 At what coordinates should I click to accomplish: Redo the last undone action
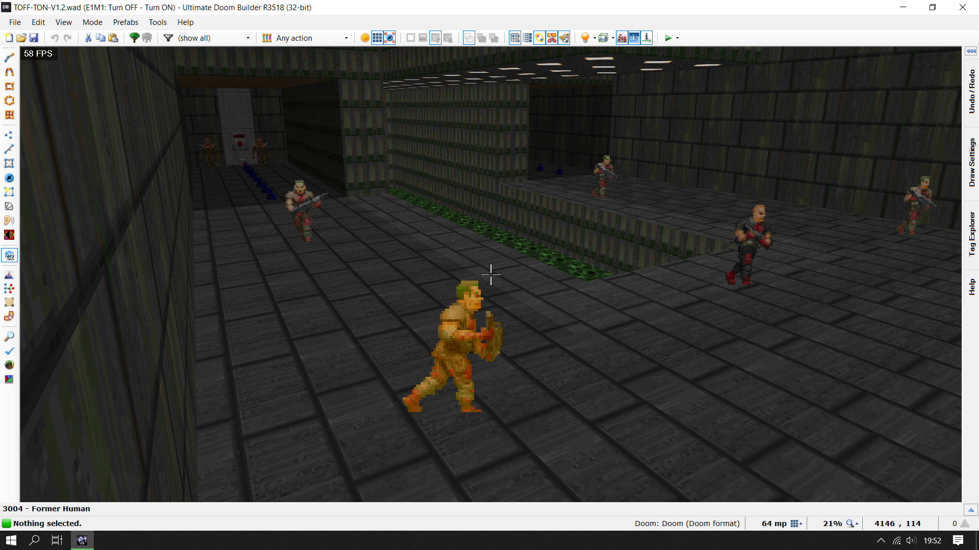coord(67,38)
